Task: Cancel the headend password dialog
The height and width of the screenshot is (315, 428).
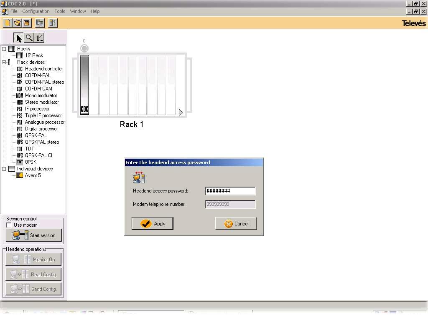Action: (x=236, y=224)
